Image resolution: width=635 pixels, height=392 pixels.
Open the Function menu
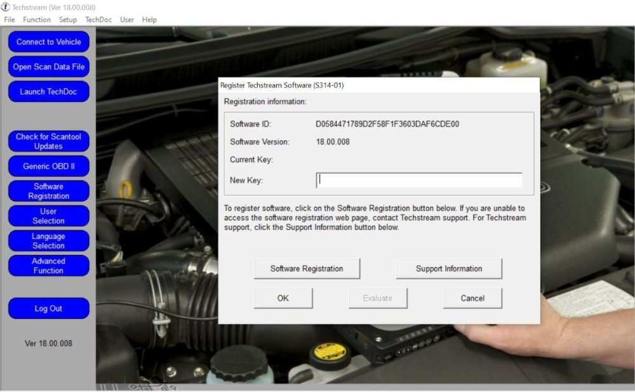tap(37, 20)
